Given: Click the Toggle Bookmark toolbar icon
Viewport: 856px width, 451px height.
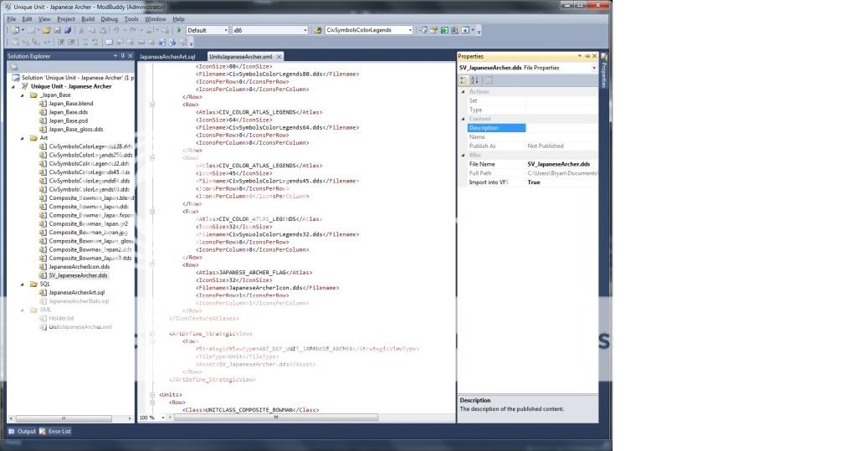Looking at the screenshot, I should coord(109,42).
